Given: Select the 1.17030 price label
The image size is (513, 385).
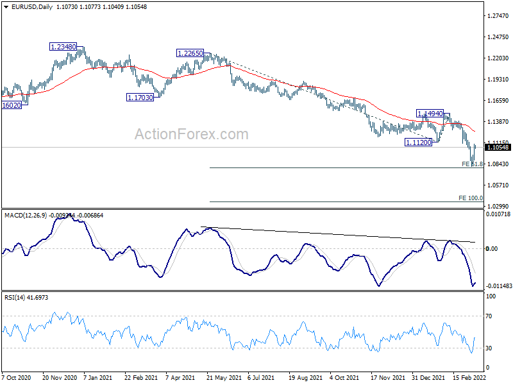Looking at the screenshot, I should (x=140, y=98).
